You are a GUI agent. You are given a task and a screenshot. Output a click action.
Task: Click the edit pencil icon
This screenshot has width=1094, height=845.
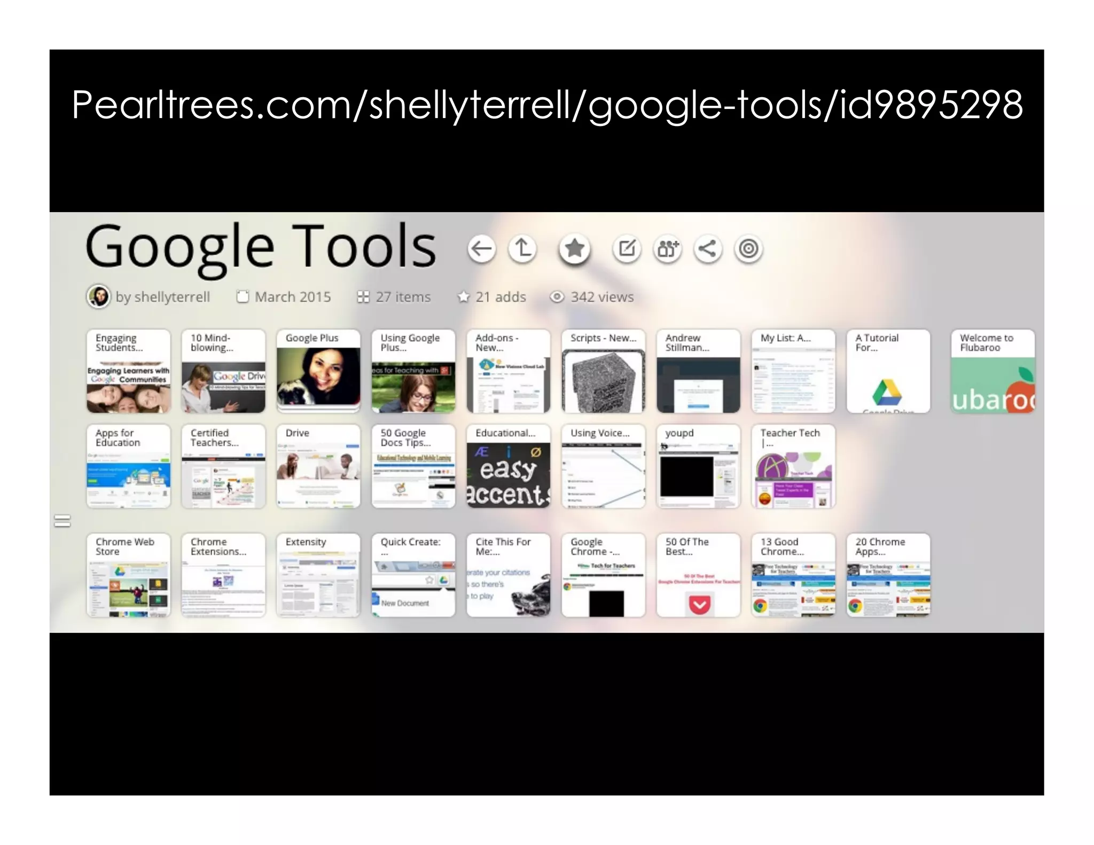click(627, 249)
